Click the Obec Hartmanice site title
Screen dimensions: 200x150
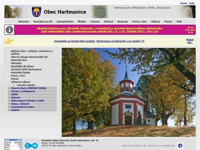65,12
